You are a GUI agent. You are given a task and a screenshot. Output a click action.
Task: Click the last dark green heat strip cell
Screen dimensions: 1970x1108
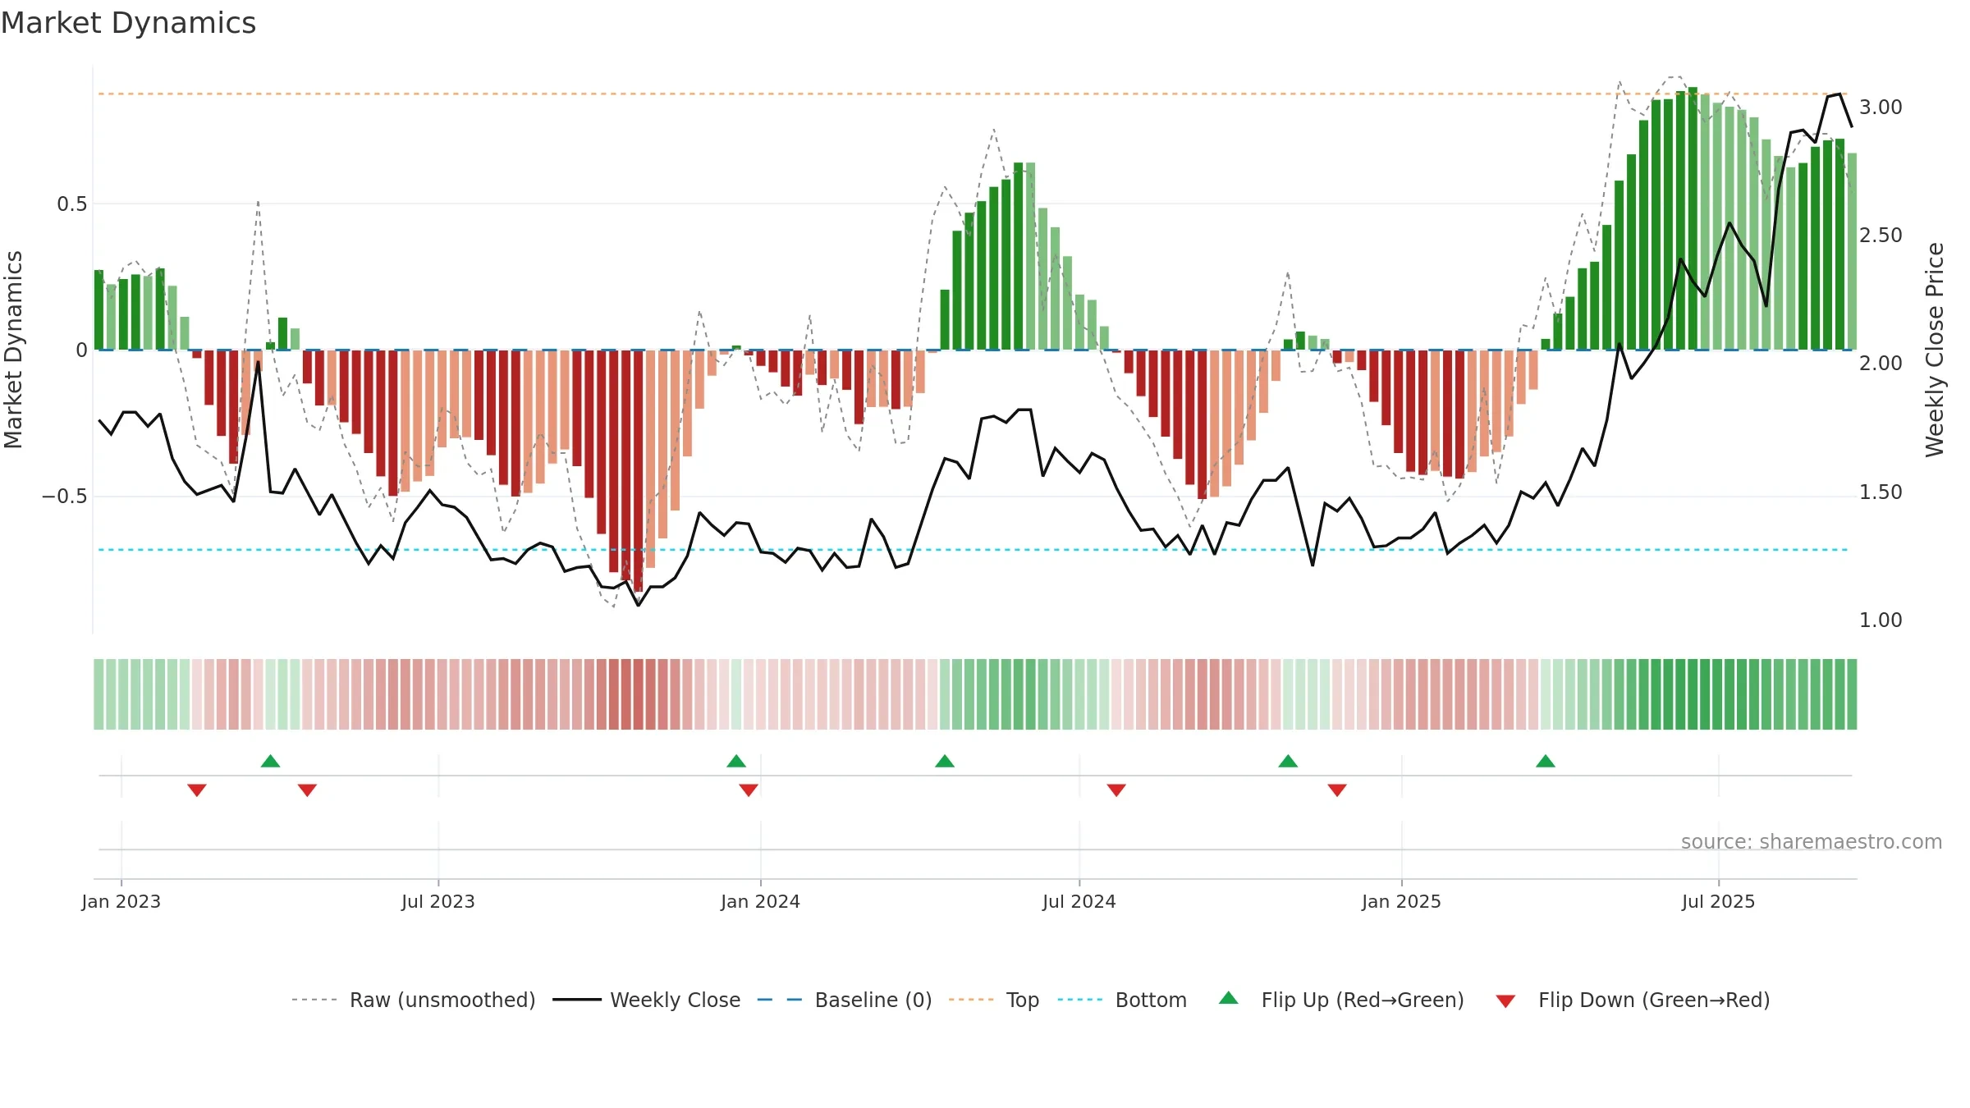pyautogui.click(x=1852, y=694)
